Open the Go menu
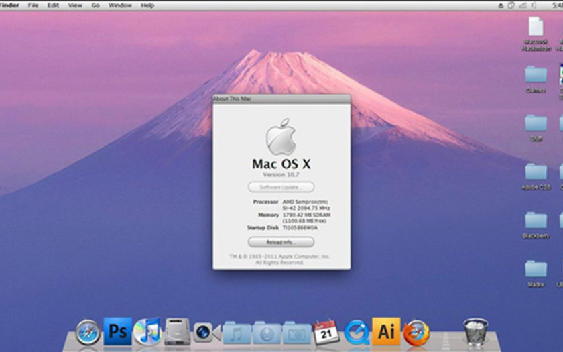This screenshot has height=352, width=563. (x=95, y=5)
